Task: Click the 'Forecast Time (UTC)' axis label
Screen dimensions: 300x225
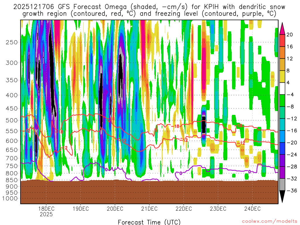Action: point(149,222)
